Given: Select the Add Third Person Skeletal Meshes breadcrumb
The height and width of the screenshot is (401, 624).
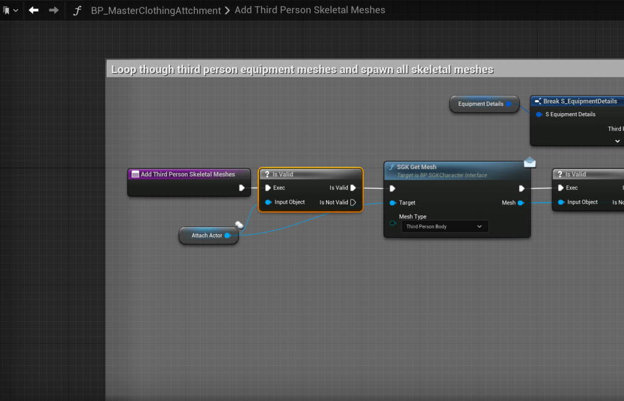Looking at the screenshot, I should tap(310, 10).
